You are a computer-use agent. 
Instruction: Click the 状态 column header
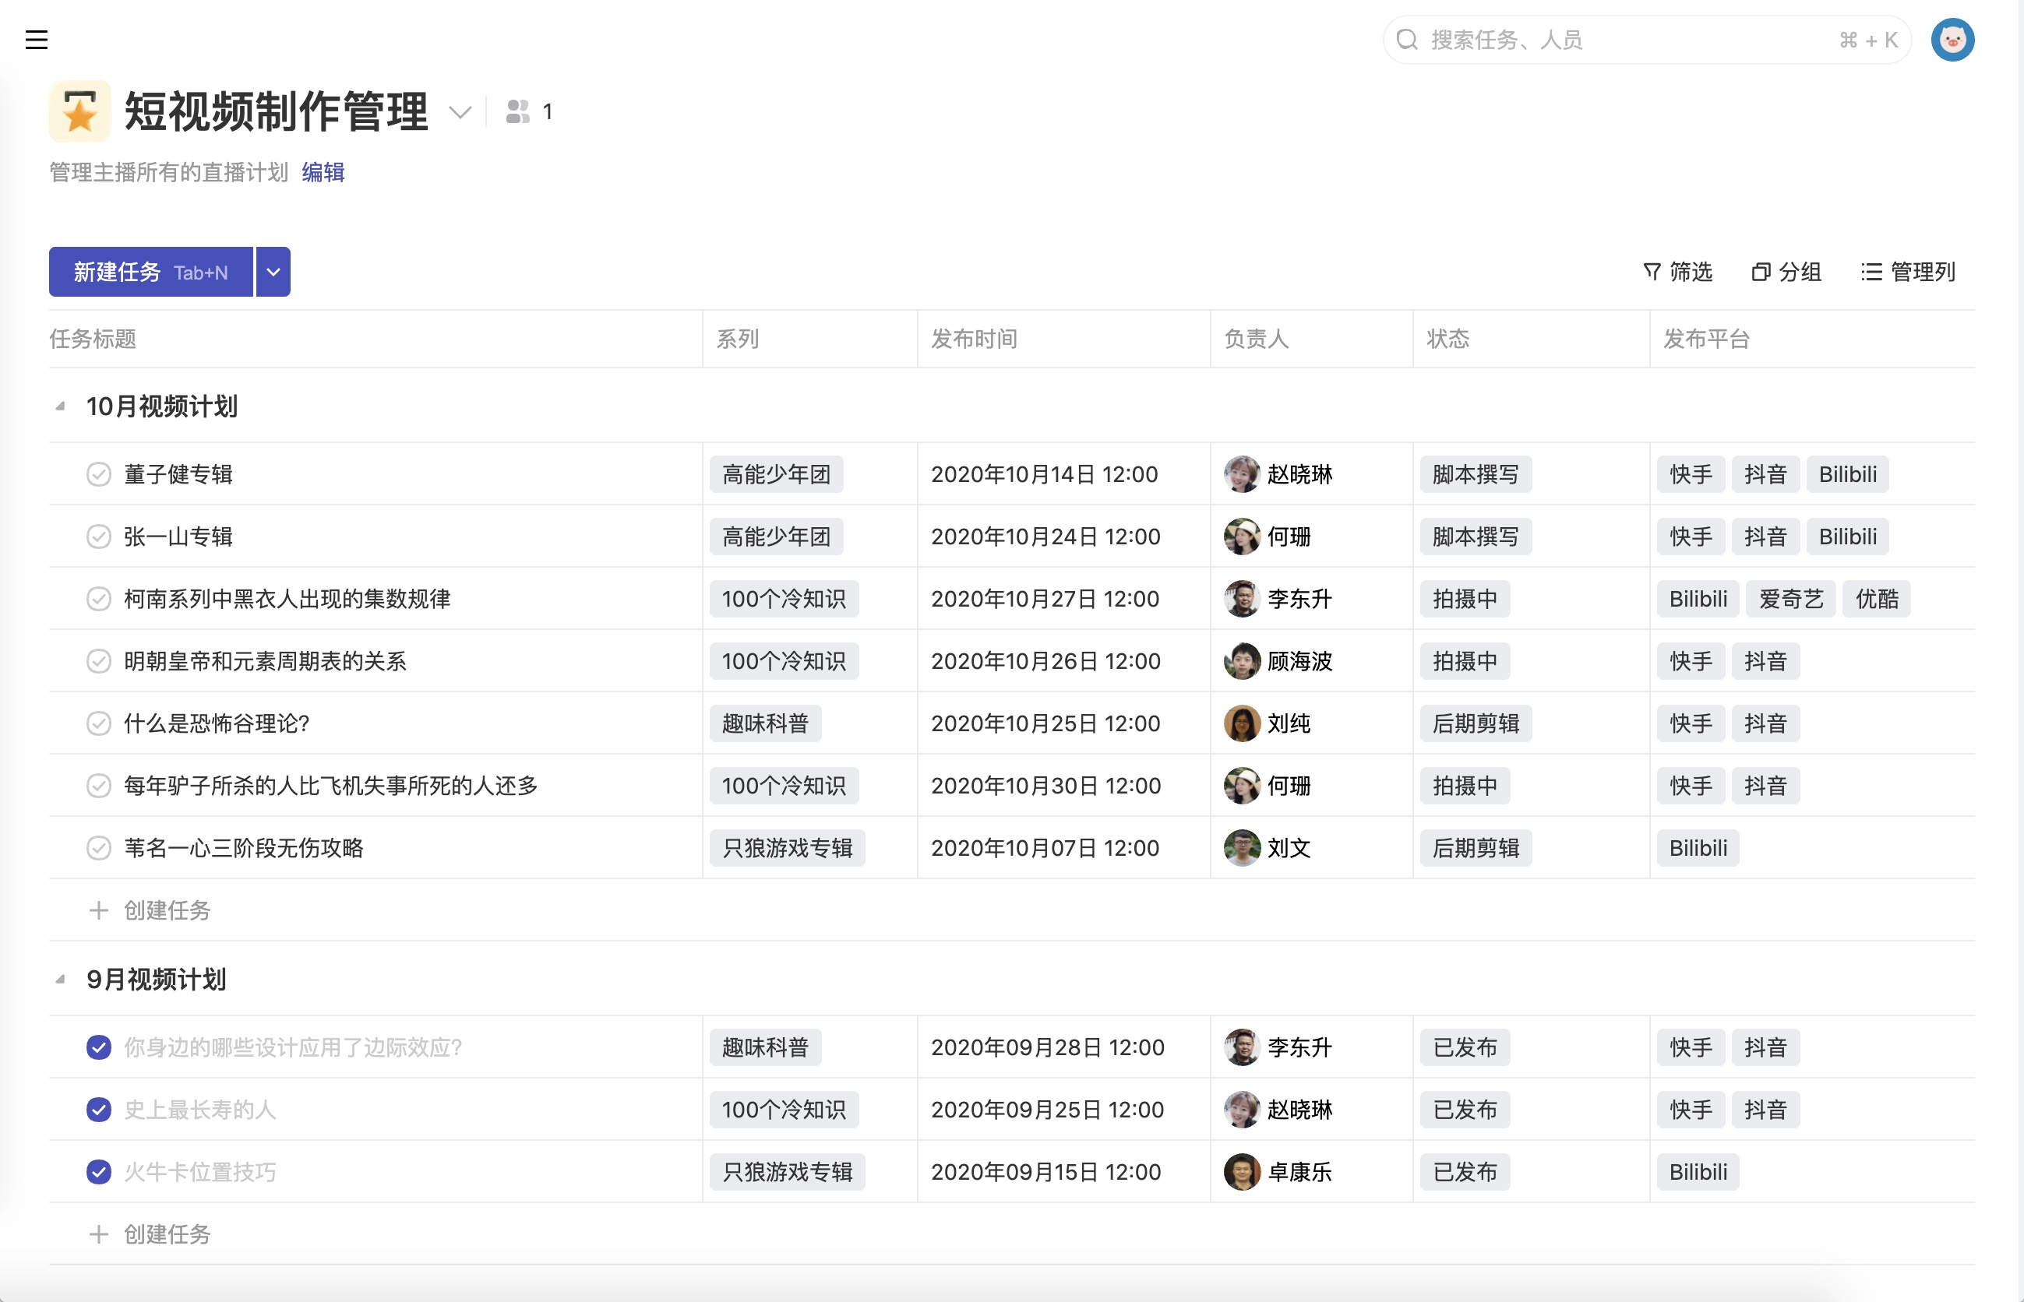(1447, 339)
